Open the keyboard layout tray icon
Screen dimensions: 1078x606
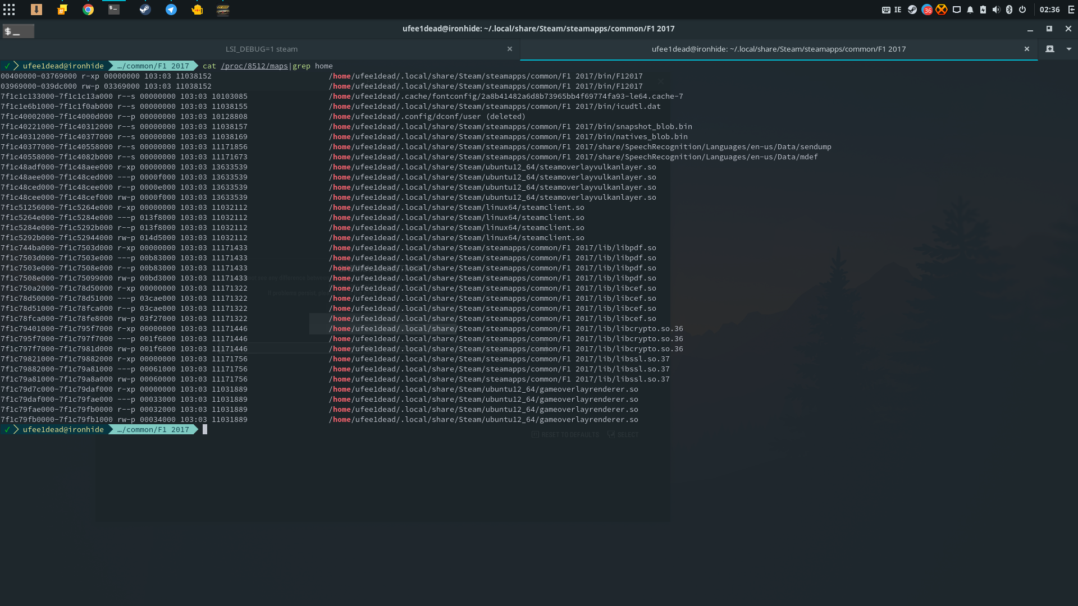(886, 10)
